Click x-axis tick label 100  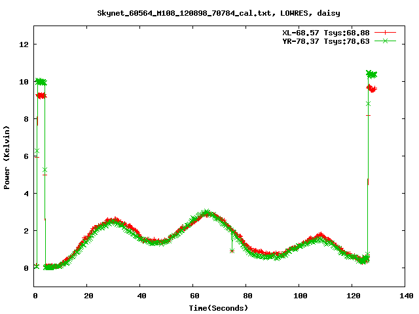[300, 296]
